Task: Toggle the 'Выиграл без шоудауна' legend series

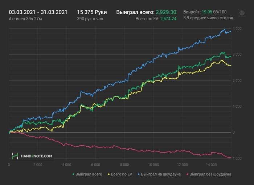Action: coord(209,174)
